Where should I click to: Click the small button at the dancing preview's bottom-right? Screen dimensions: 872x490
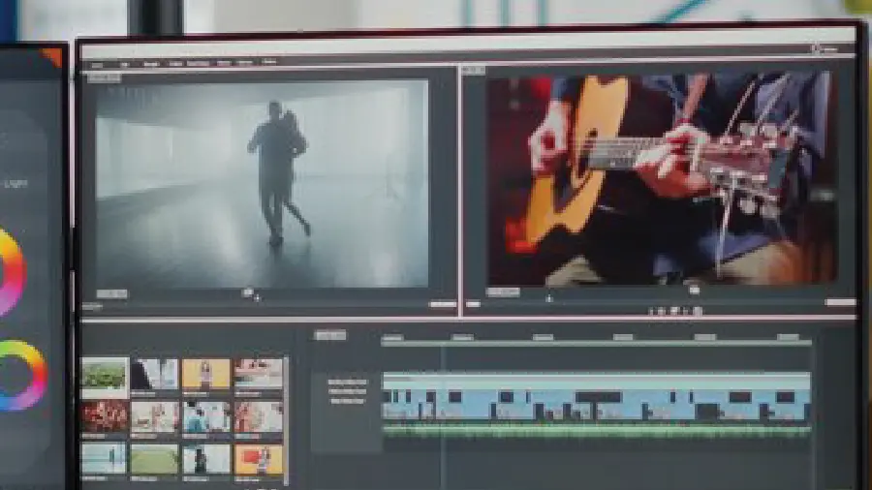[x=442, y=304]
